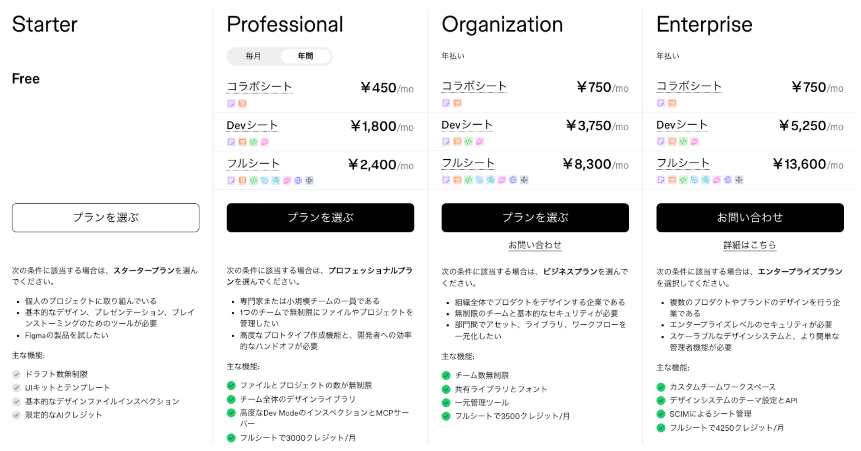Screen dimensions: 861x451
Task: Open the 詳細はこちら link under Enterprise
Action: [749, 245]
